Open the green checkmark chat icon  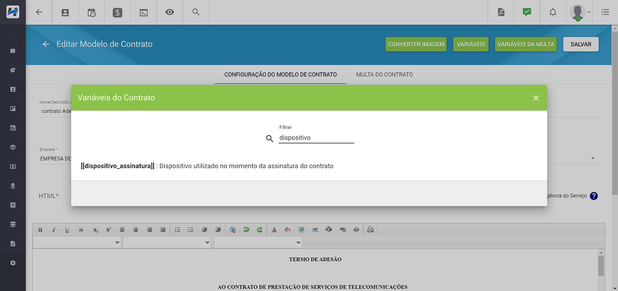(x=527, y=12)
